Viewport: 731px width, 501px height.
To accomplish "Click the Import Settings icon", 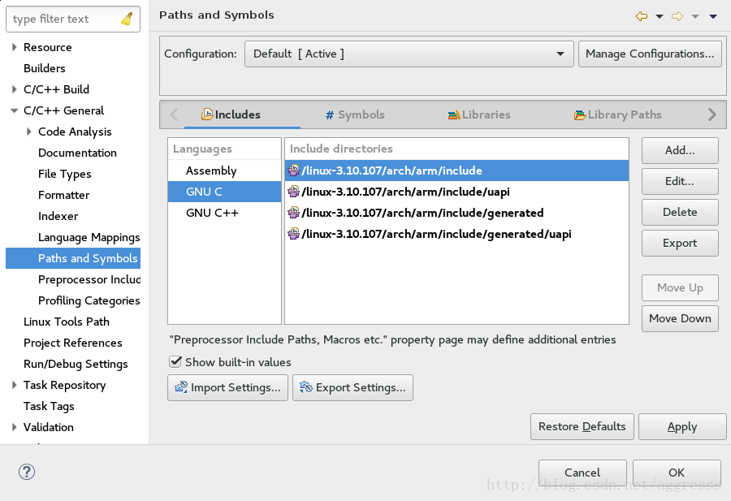I will click(181, 387).
